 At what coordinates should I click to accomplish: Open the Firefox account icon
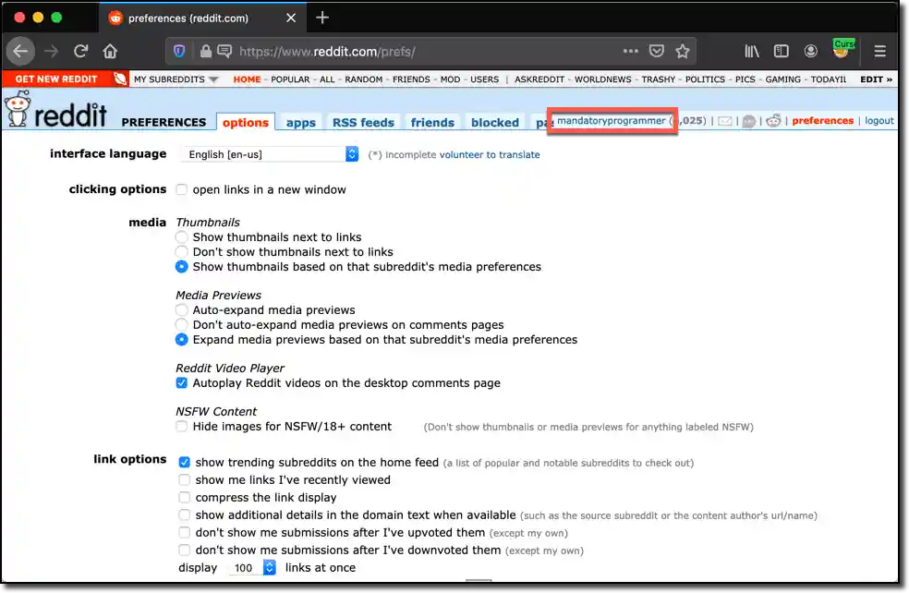click(x=810, y=52)
